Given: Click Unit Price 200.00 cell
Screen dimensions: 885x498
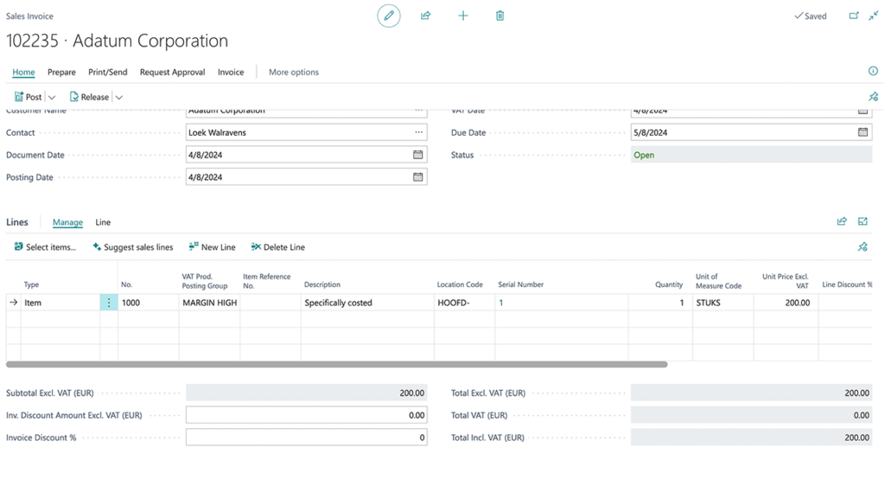Looking at the screenshot, I should click(786, 303).
